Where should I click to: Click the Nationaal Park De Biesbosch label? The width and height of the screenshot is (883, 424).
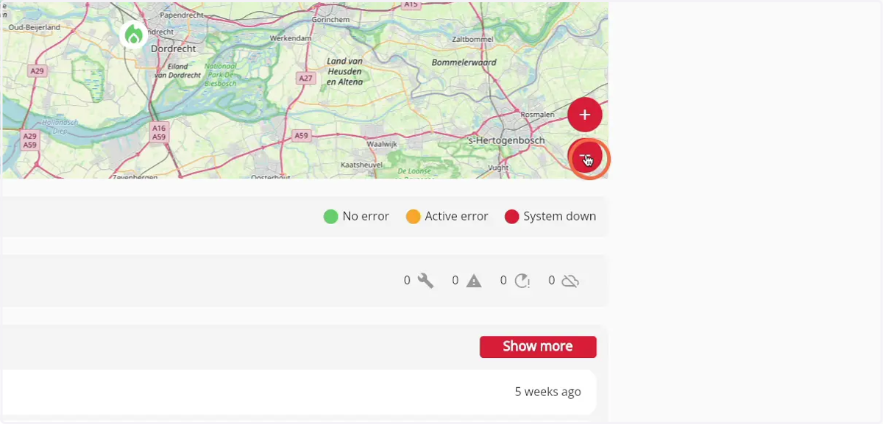point(220,75)
